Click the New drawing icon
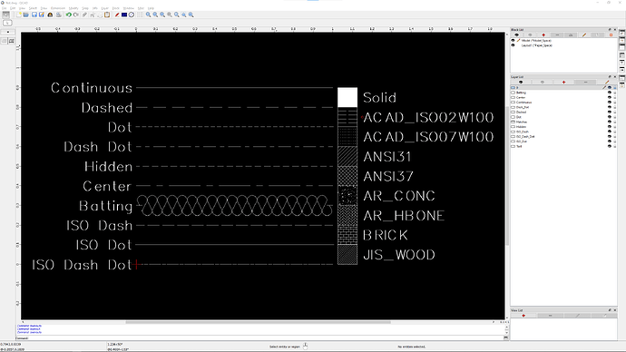Viewport: 626px width, 352px height. coord(18,15)
